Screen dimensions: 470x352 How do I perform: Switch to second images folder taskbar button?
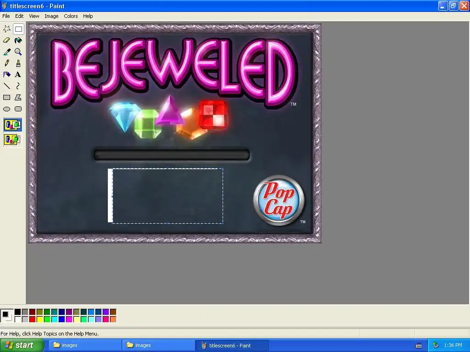(158, 345)
